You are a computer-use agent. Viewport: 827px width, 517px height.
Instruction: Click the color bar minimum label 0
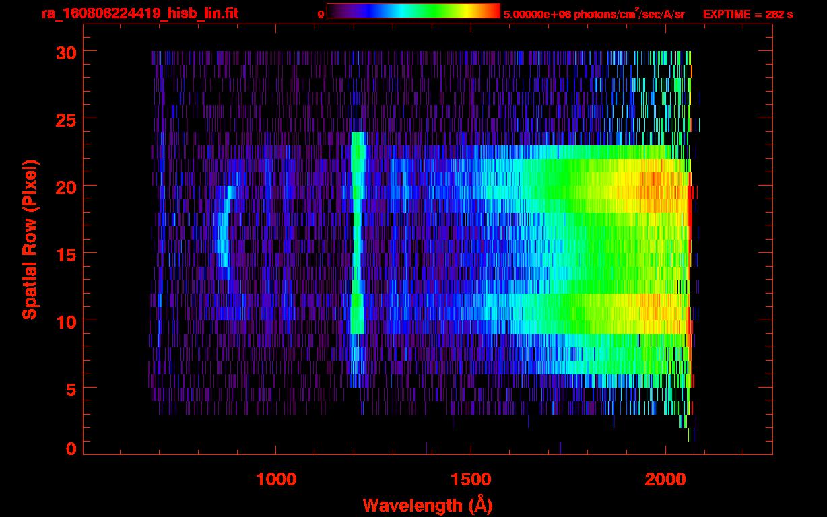coord(321,14)
